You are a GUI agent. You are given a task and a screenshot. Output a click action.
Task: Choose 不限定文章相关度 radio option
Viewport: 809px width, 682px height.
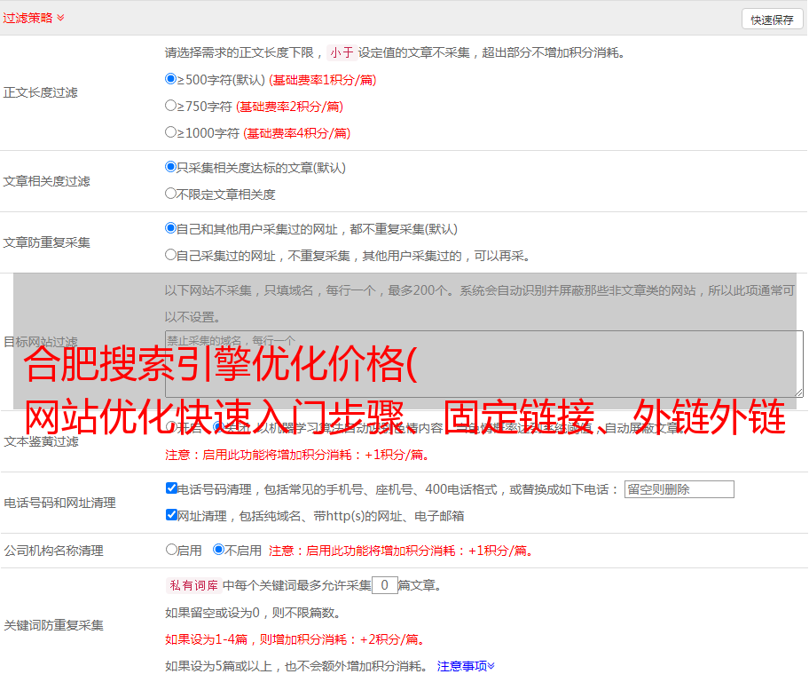click(171, 194)
